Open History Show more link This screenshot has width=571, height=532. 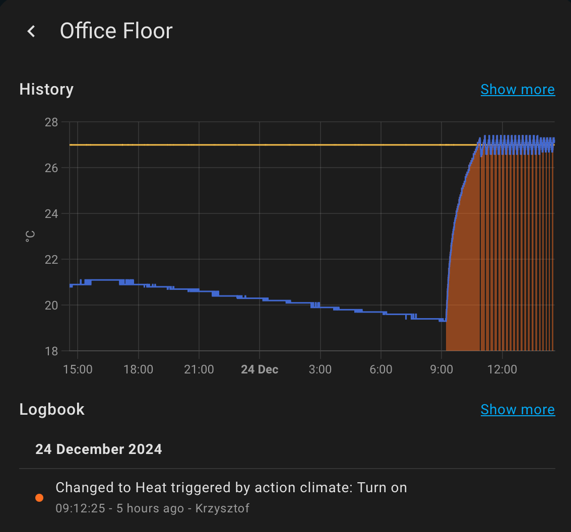point(518,90)
